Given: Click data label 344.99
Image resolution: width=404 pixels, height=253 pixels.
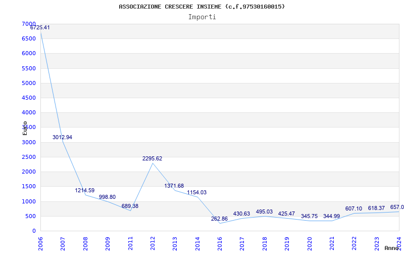Looking at the screenshot, I should (332, 216).
